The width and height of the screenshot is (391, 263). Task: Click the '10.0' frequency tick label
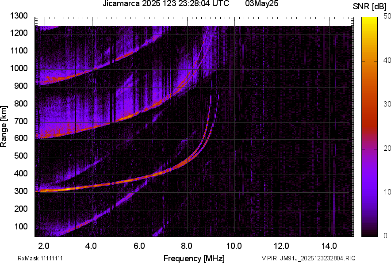[234, 246]
